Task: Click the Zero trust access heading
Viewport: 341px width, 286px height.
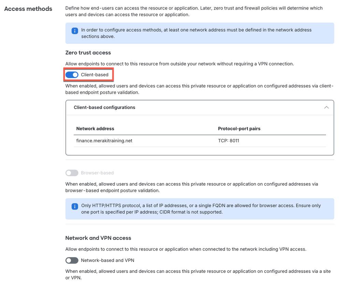Action: [88, 53]
